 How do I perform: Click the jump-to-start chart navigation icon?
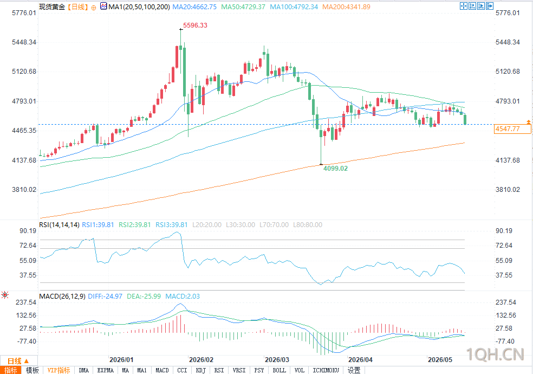click(472, 6)
